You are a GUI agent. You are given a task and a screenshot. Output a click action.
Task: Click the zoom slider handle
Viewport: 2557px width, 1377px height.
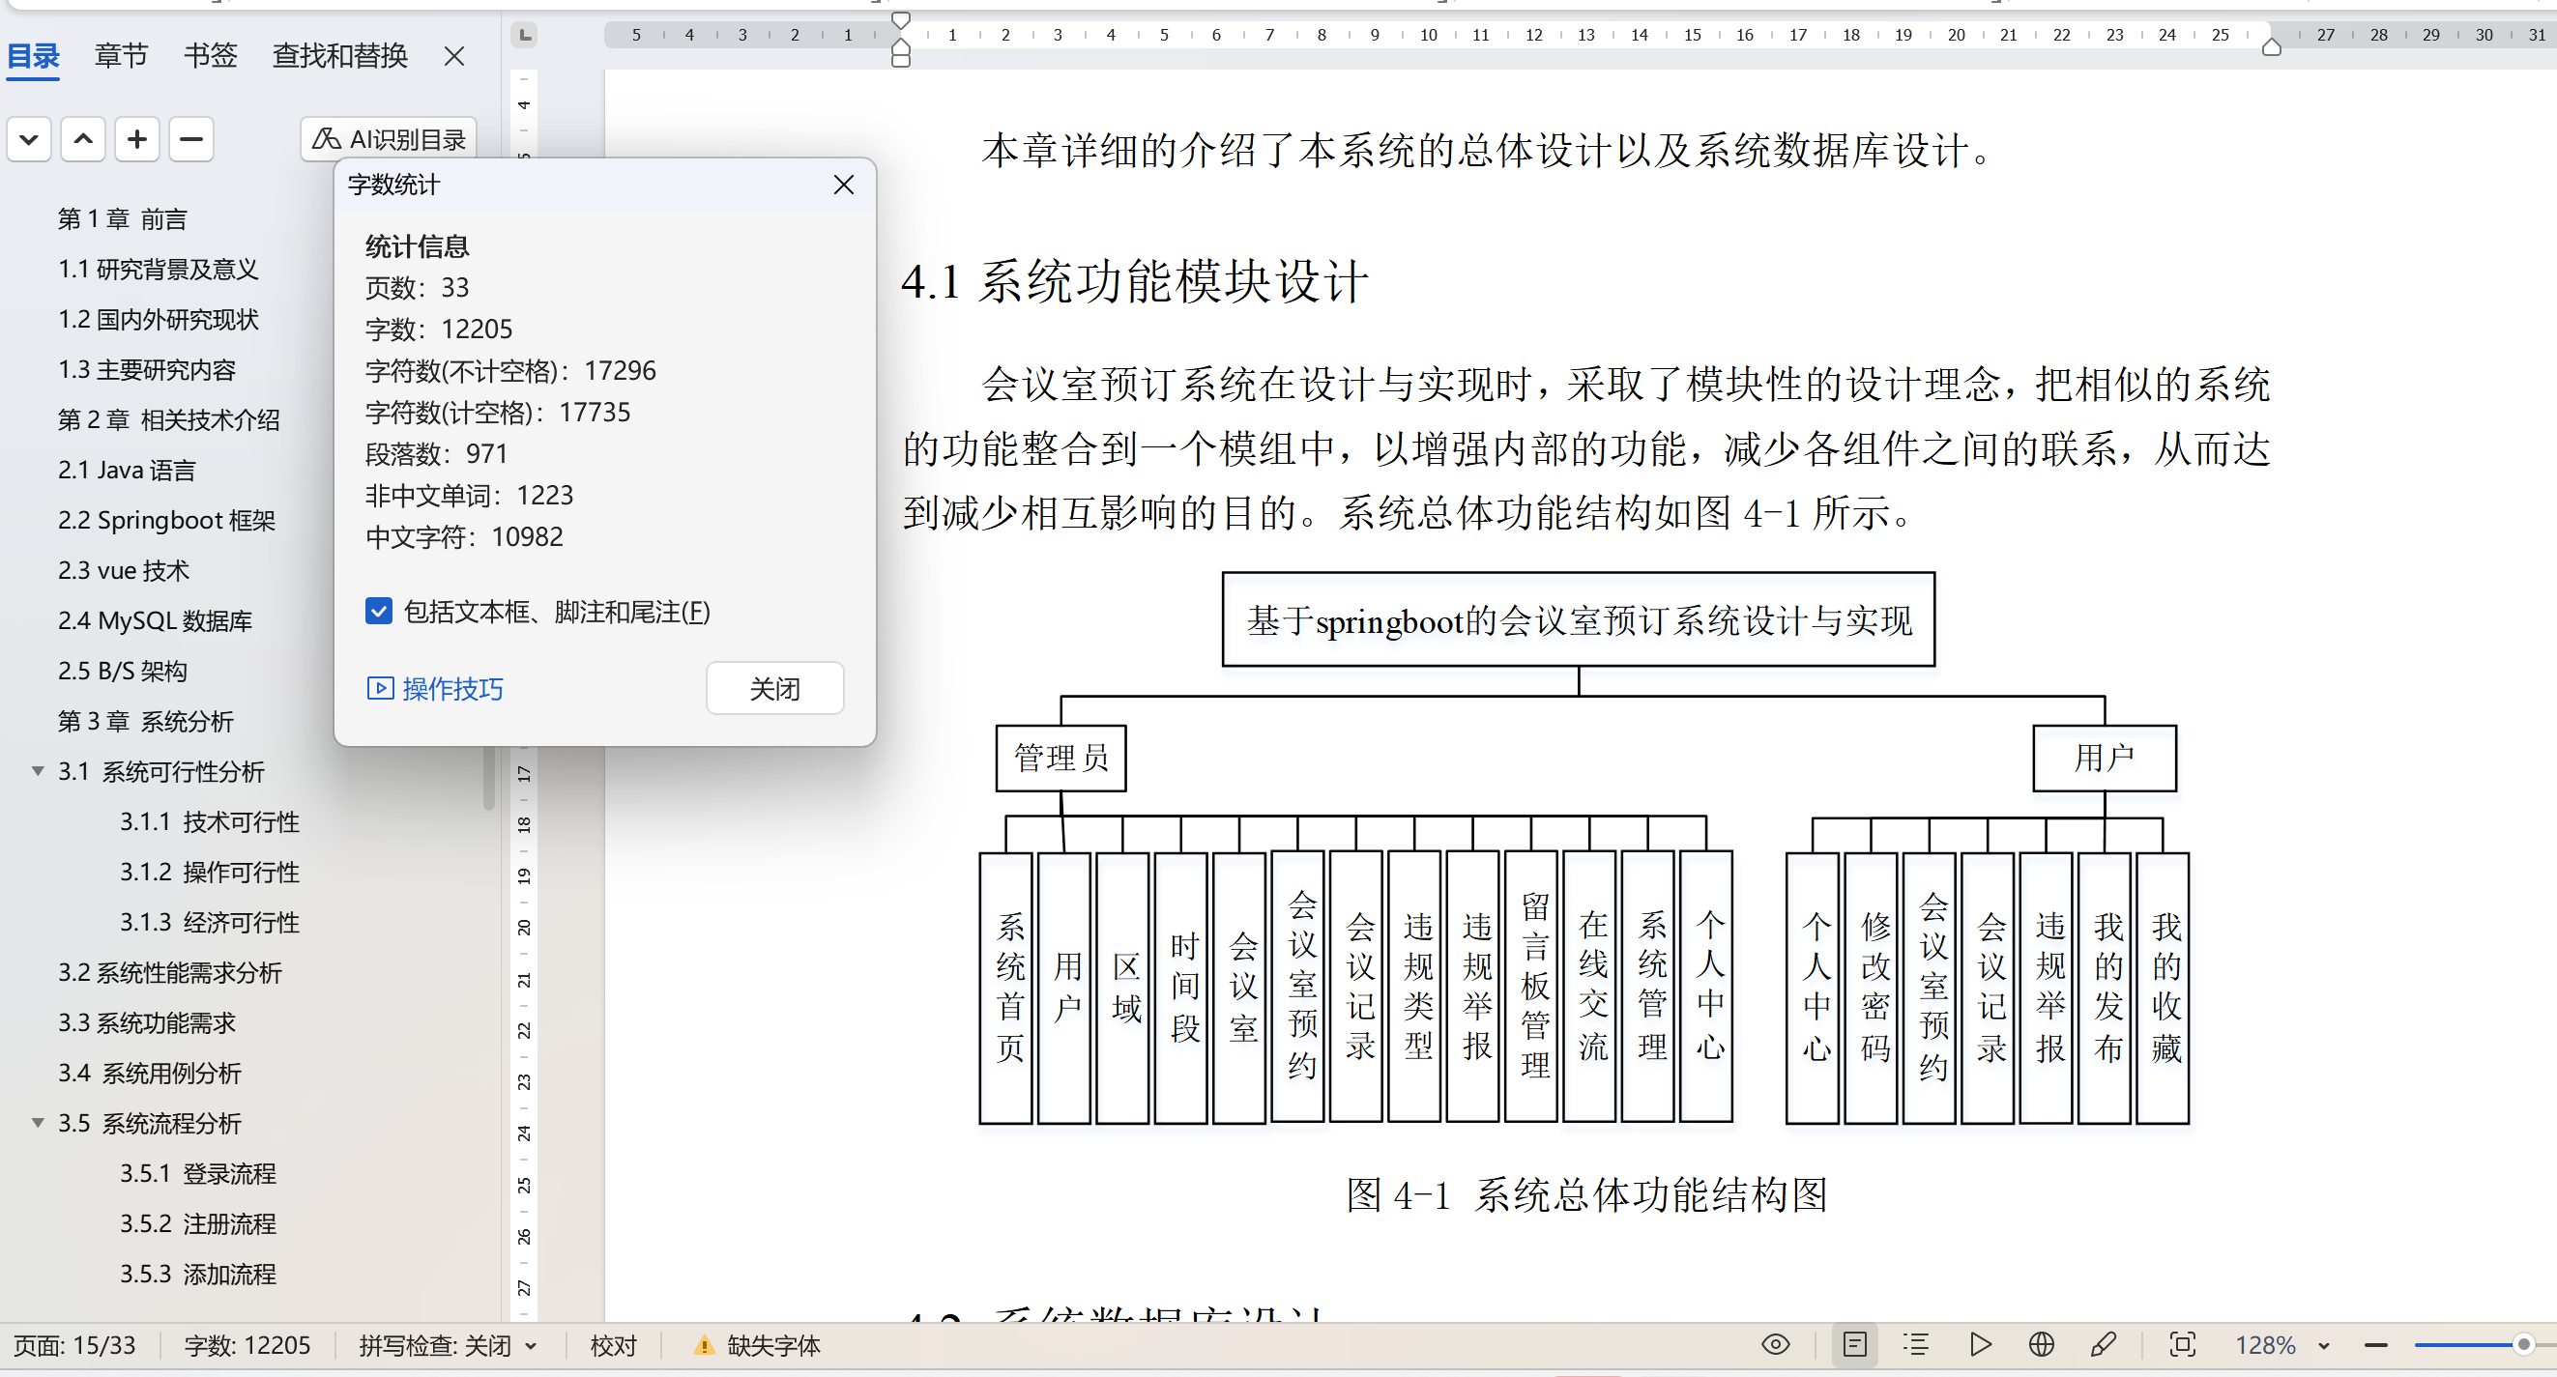coord(2522,1344)
